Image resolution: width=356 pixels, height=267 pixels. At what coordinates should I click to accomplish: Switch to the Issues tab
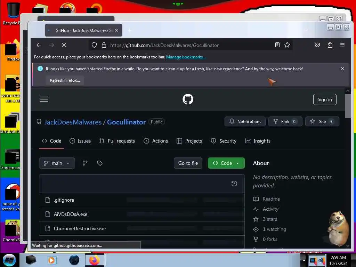click(80, 141)
